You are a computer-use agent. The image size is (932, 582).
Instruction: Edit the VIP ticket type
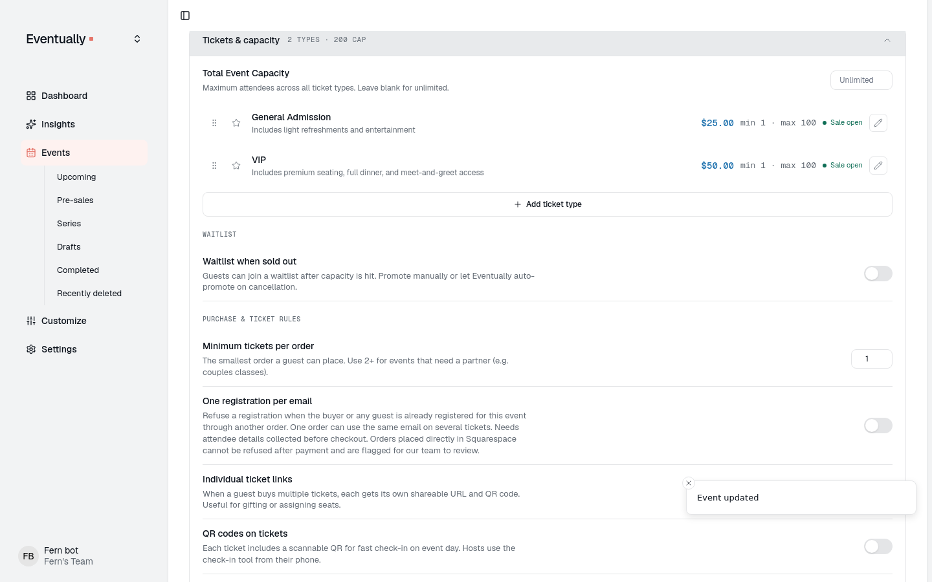[878, 166]
